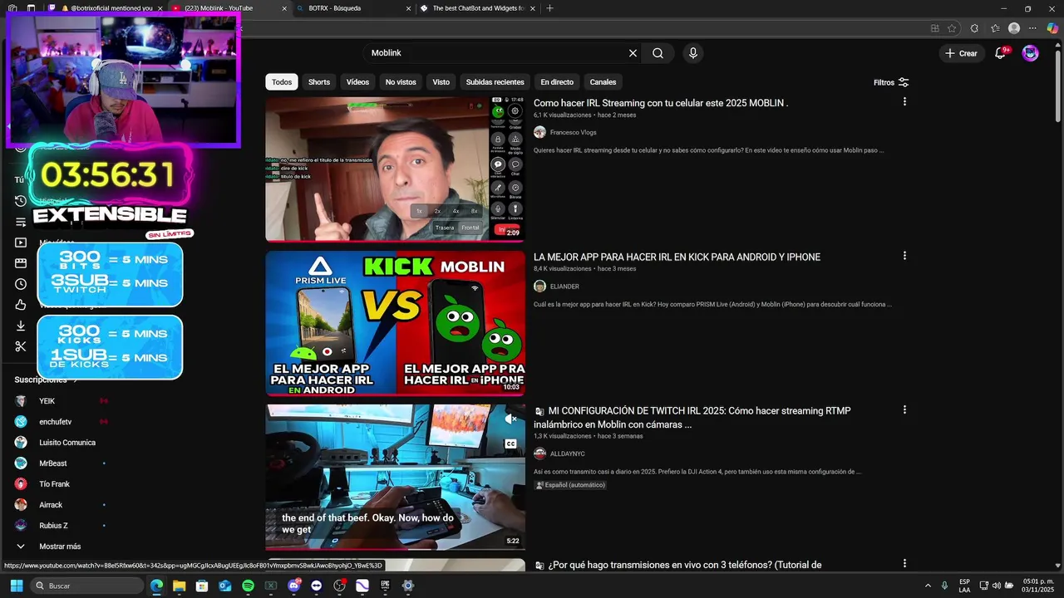Open the Edge settings and more menu
Screen dimensions: 1064x598
pos(1032,28)
